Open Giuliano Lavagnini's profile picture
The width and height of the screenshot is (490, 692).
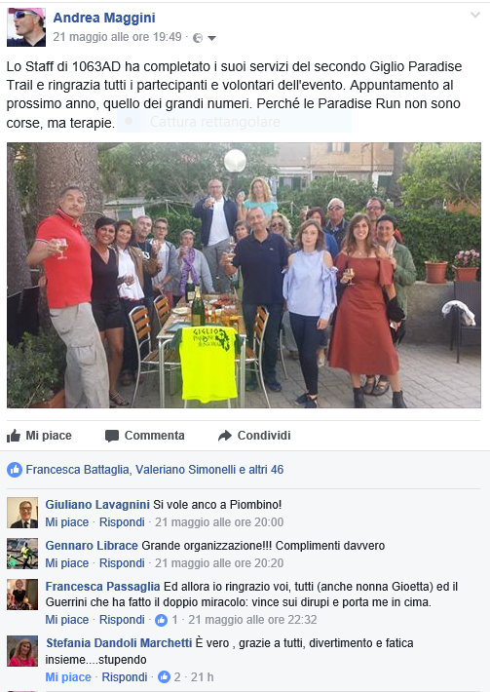[x=22, y=513]
